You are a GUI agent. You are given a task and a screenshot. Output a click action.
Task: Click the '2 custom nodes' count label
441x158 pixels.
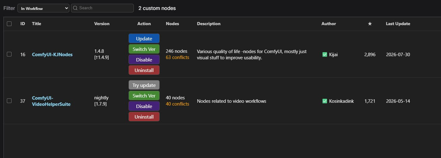pos(157,8)
